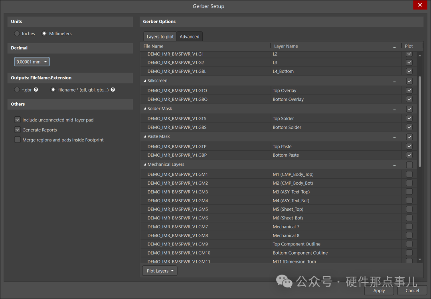Click the help icon beside filename.* option
The image size is (431, 299).
pyautogui.click(x=113, y=90)
